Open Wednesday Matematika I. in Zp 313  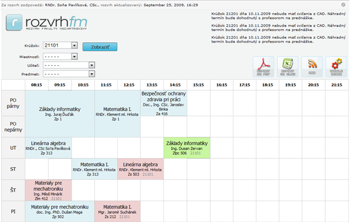click(94, 169)
